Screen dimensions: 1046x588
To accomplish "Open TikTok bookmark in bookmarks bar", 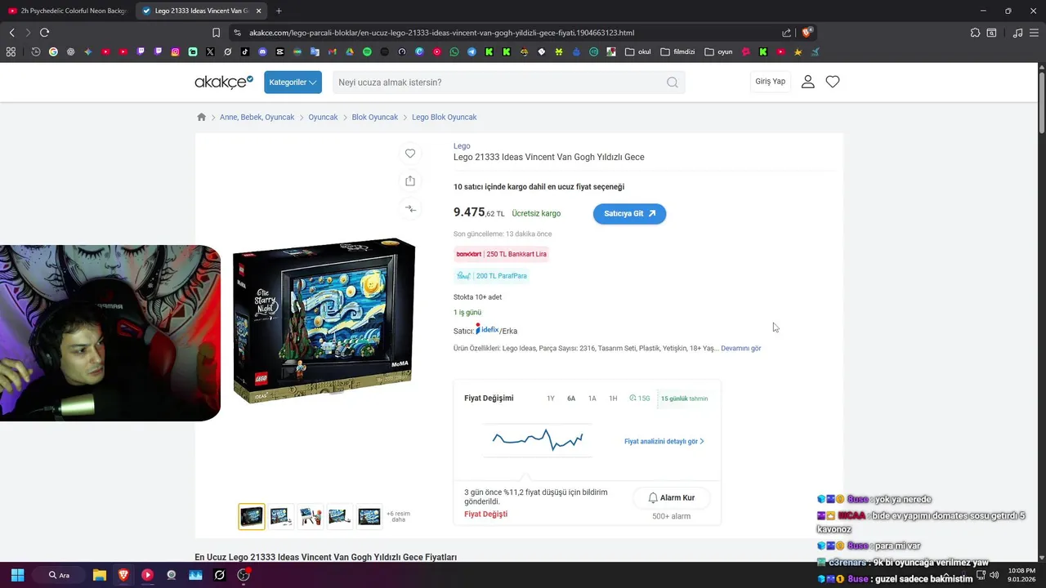I will click(245, 51).
